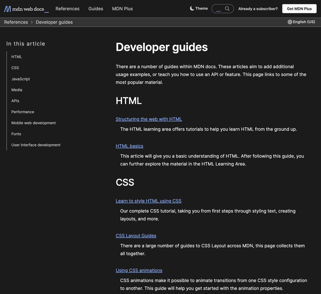
Task: Jump to JavaScript in article sidebar
Action: coord(21,79)
